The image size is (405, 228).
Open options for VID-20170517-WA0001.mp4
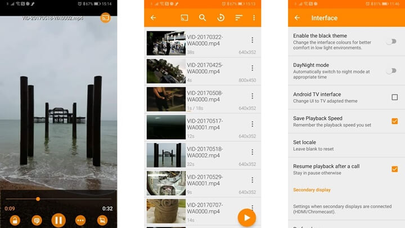(x=253, y=124)
